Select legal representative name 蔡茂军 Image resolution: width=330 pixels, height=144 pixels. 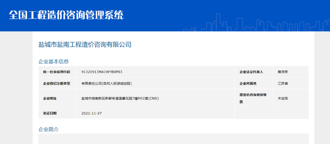tap(283, 72)
